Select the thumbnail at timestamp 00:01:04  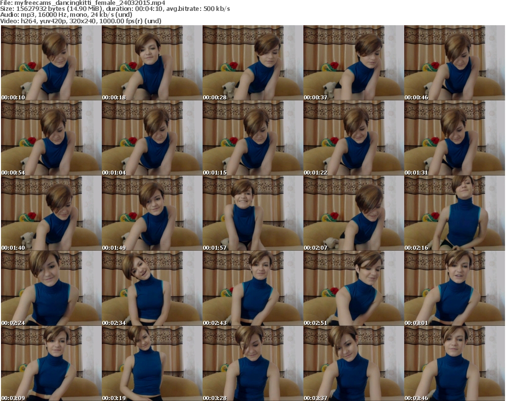(x=152, y=138)
